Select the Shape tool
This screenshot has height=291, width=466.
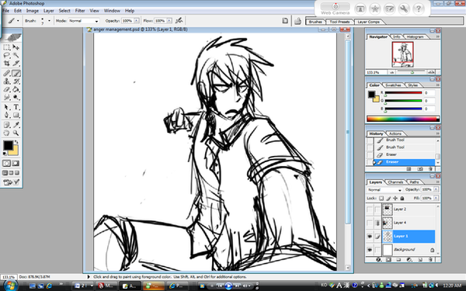pos(16,115)
